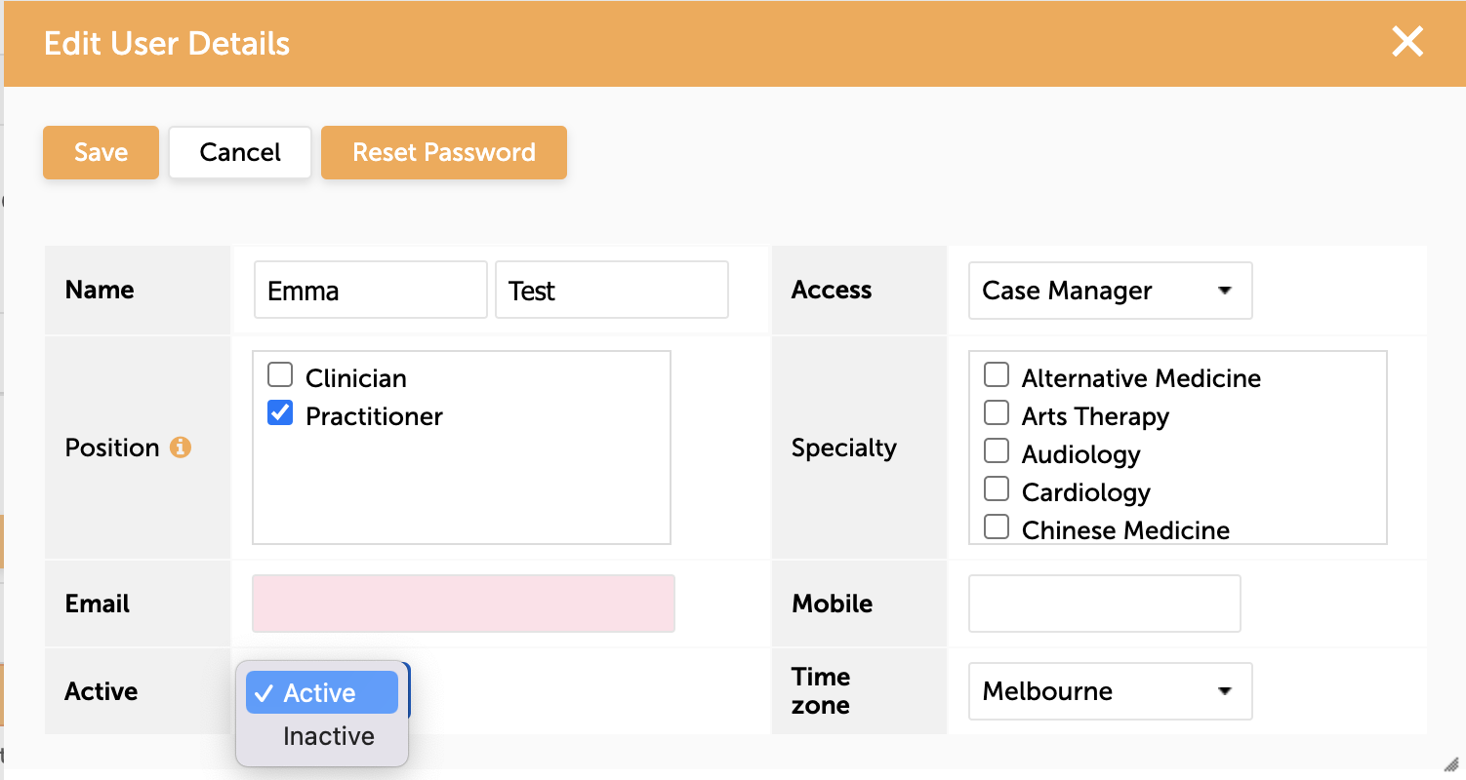Close the Edit User Details dialog

tap(1407, 42)
